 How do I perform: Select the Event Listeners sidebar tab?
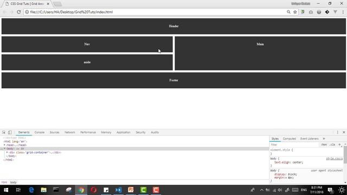pyautogui.click(x=309, y=139)
